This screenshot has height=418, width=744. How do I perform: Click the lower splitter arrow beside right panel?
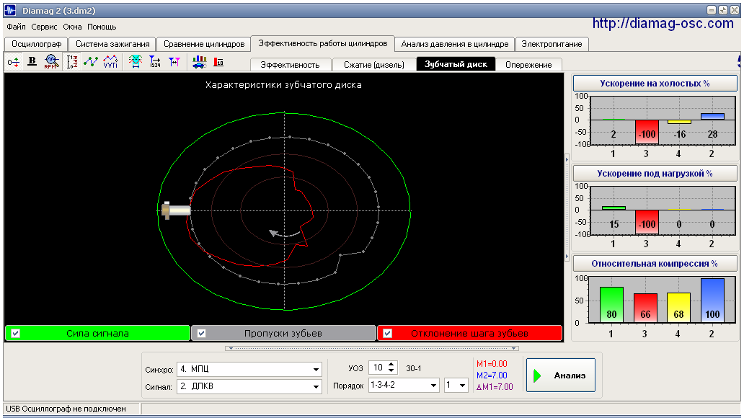[567, 257]
